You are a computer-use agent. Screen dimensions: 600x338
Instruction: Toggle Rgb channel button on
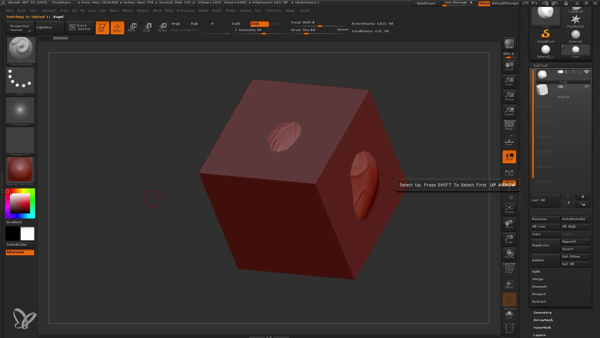pos(194,23)
